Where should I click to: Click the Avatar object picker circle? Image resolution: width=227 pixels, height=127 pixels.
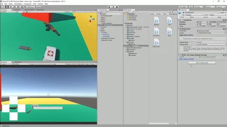pyautogui.click(x=226, y=33)
